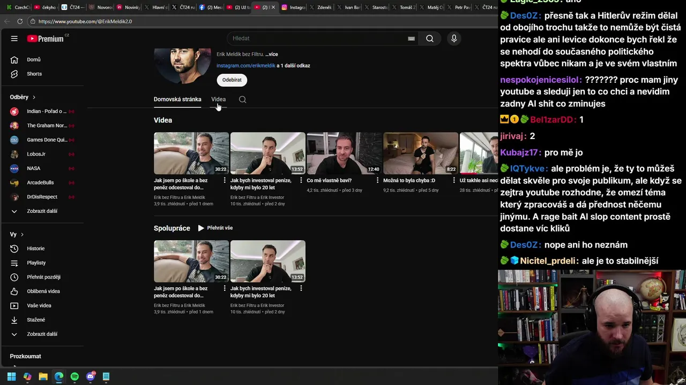The image size is (686, 385).
Task: Open NASA subscription channel
Action: tap(43, 168)
